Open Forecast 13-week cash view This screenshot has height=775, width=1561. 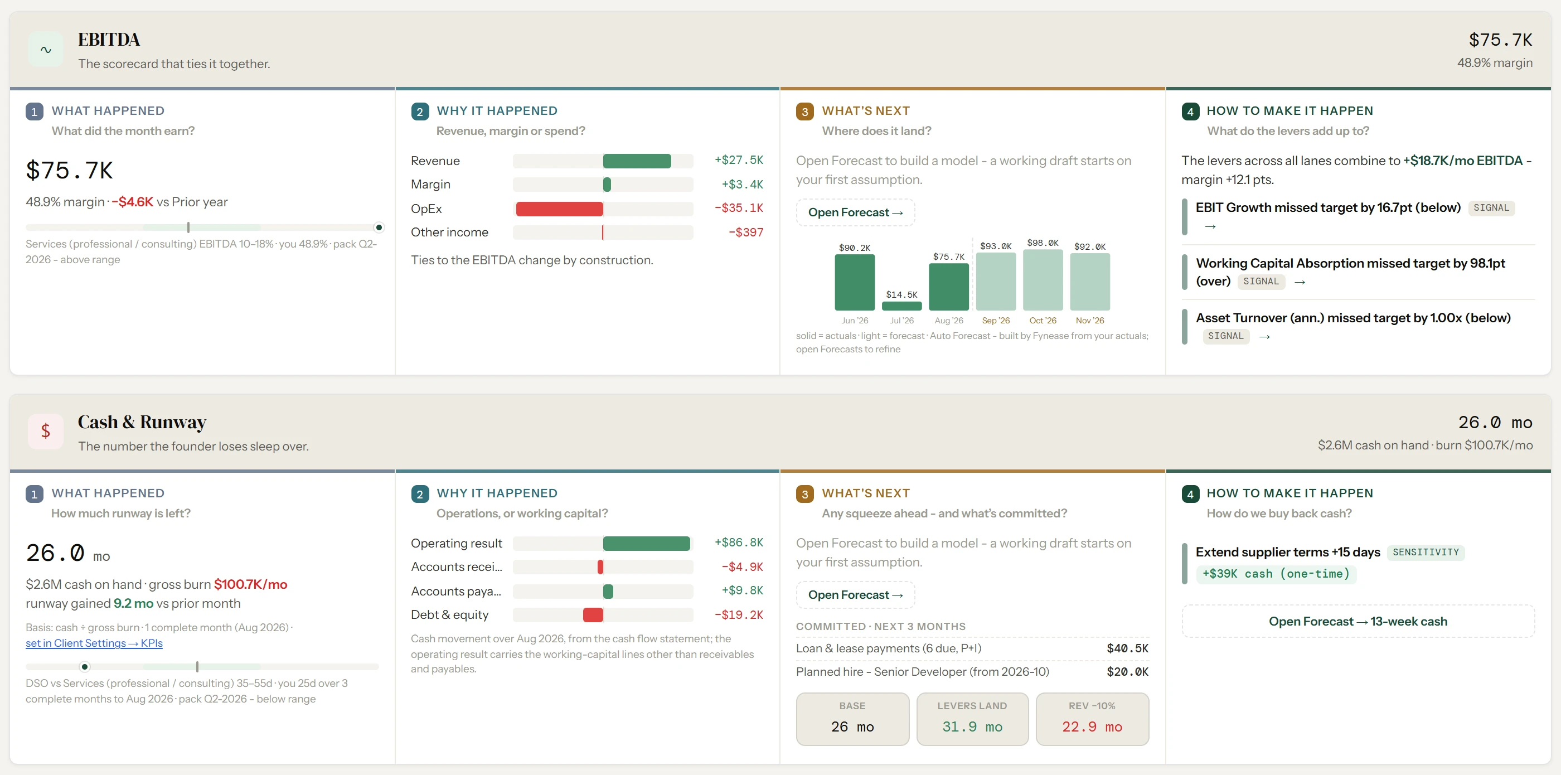tap(1358, 621)
